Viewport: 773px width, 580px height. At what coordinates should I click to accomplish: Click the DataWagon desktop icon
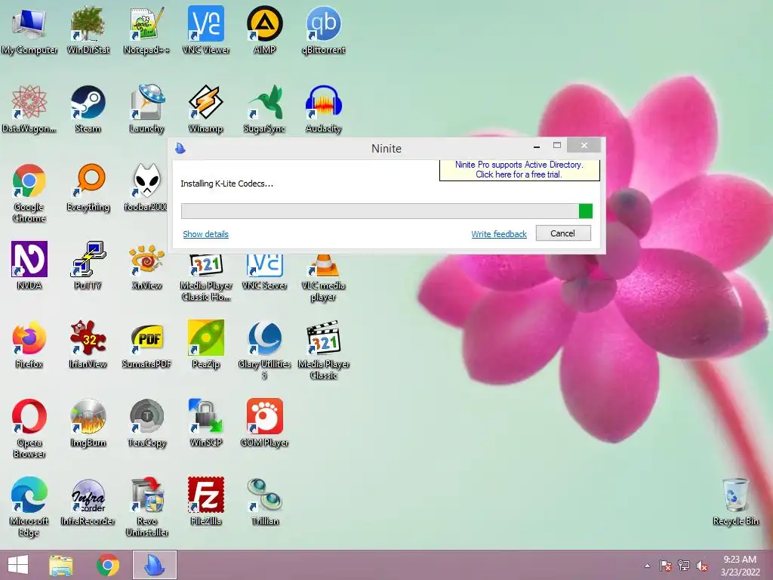coord(29,110)
